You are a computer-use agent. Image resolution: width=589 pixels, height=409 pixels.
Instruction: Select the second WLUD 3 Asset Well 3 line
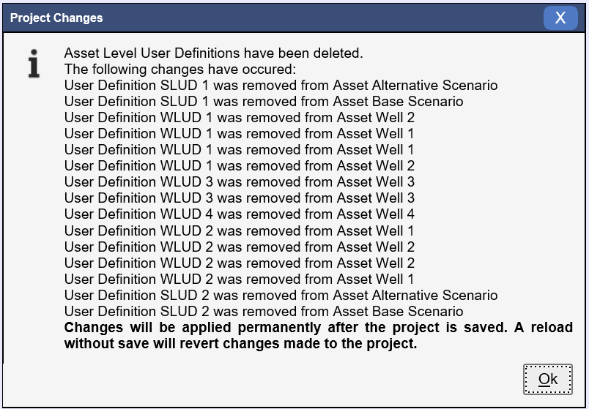pos(239,198)
